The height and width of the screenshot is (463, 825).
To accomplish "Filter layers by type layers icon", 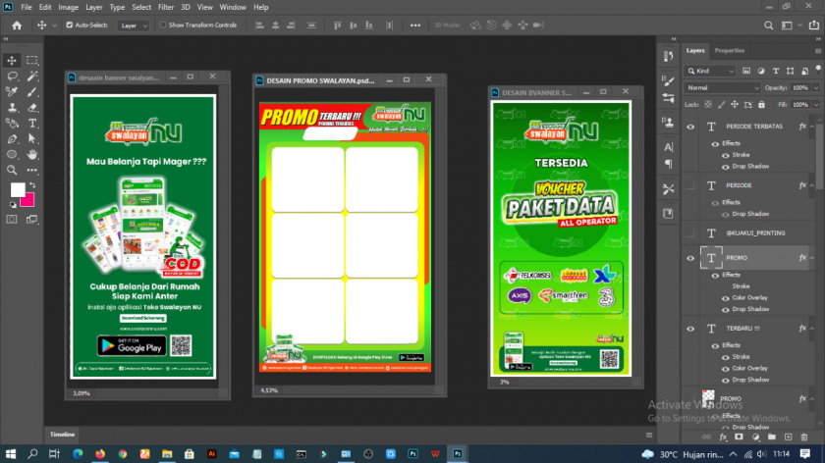I will [776, 71].
